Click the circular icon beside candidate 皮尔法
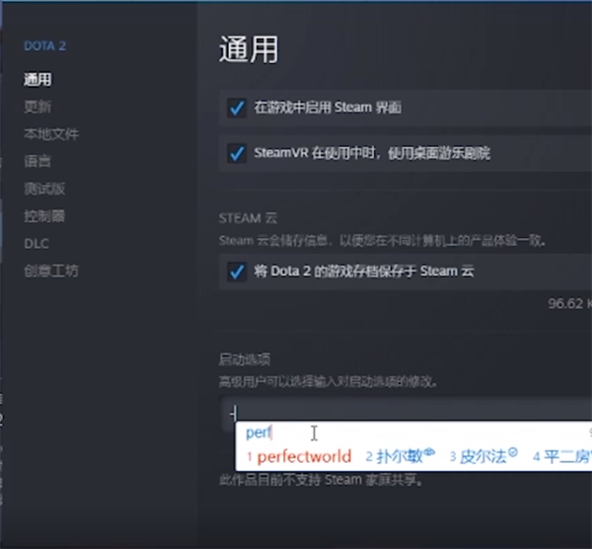The width and height of the screenshot is (592, 549). point(512,452)
